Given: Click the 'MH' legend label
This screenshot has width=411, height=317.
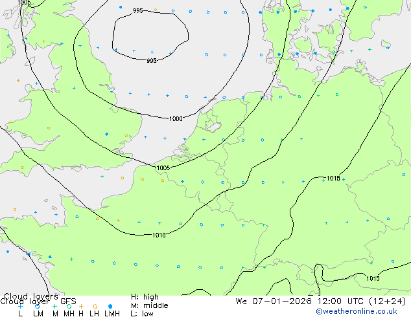Looking at the screenshot, I should pyautogui.click(x=69, y=313).
